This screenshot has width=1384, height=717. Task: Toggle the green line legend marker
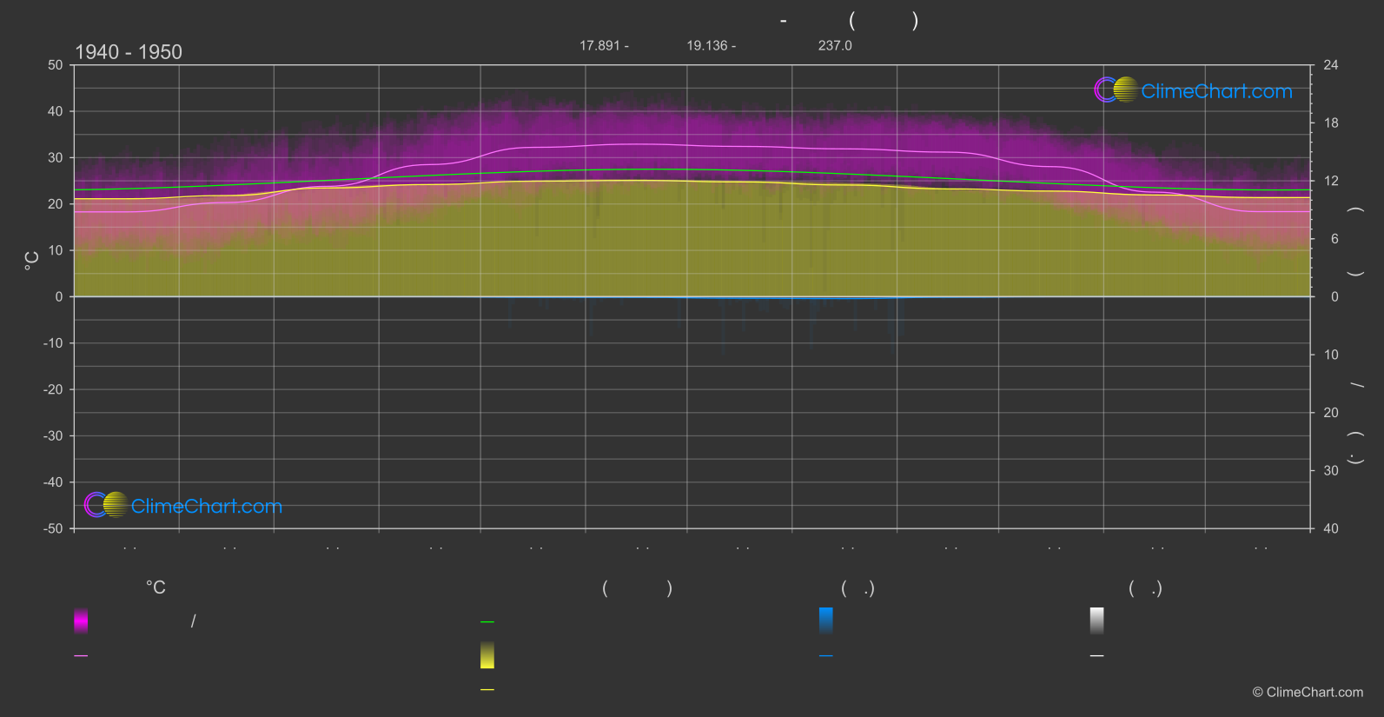pyautogui.click(x=487, y=622)
